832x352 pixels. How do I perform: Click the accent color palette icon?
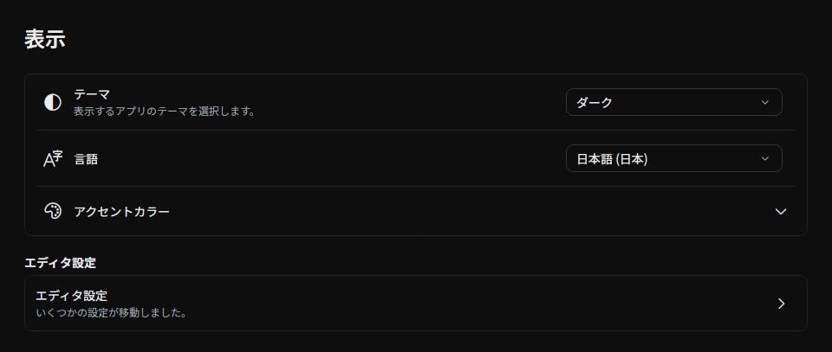click(53, 211)
